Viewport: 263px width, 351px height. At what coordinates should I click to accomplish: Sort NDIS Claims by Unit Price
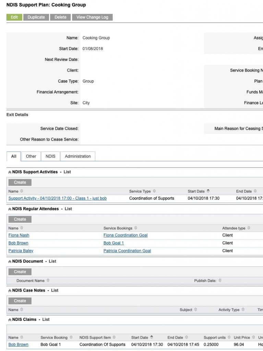click(x=253, y=337)
